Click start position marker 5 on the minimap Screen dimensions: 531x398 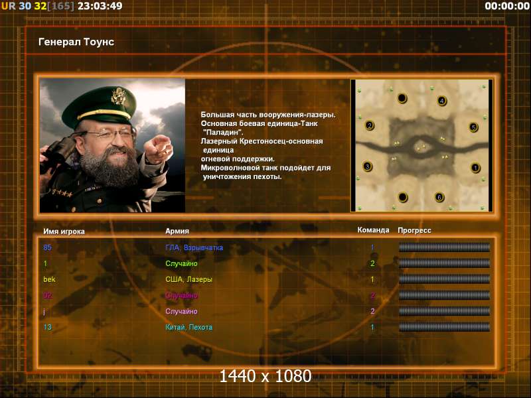click(473, 127)
